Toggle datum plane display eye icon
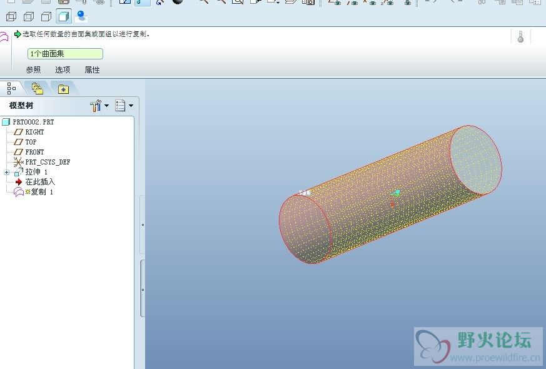546x369 pixels. click(335, 2)
